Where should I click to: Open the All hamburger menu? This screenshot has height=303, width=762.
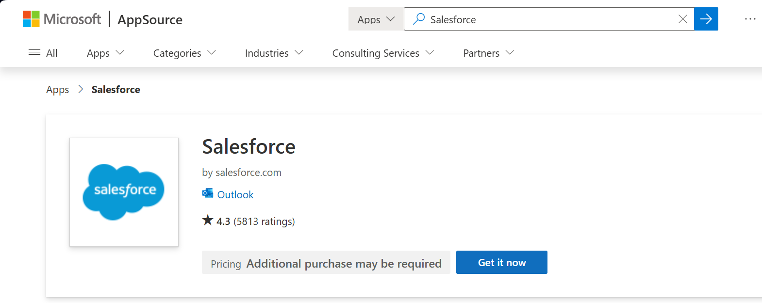pyautogui.click(x=43, y=53)
